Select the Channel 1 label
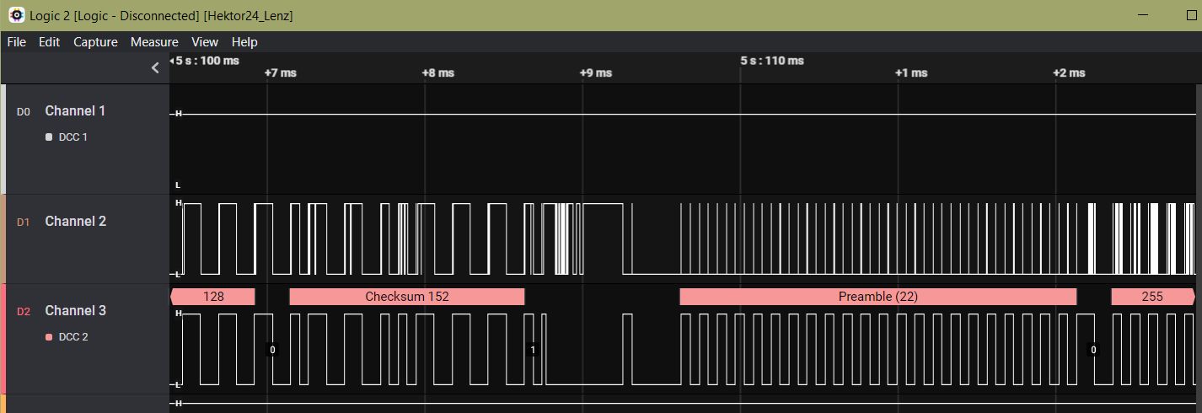The image size is (1202, 413). click(75, 111)
